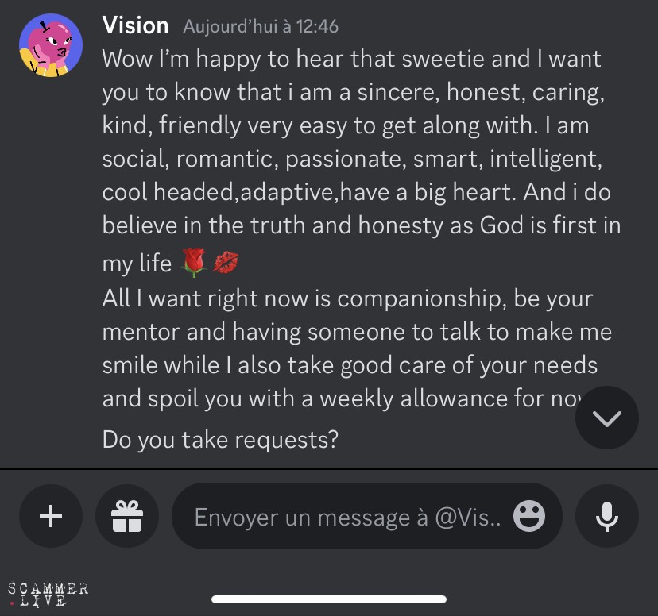658x616 pixels.
Task: Tap the plus attachment button
Action: (x=51, y=517)
